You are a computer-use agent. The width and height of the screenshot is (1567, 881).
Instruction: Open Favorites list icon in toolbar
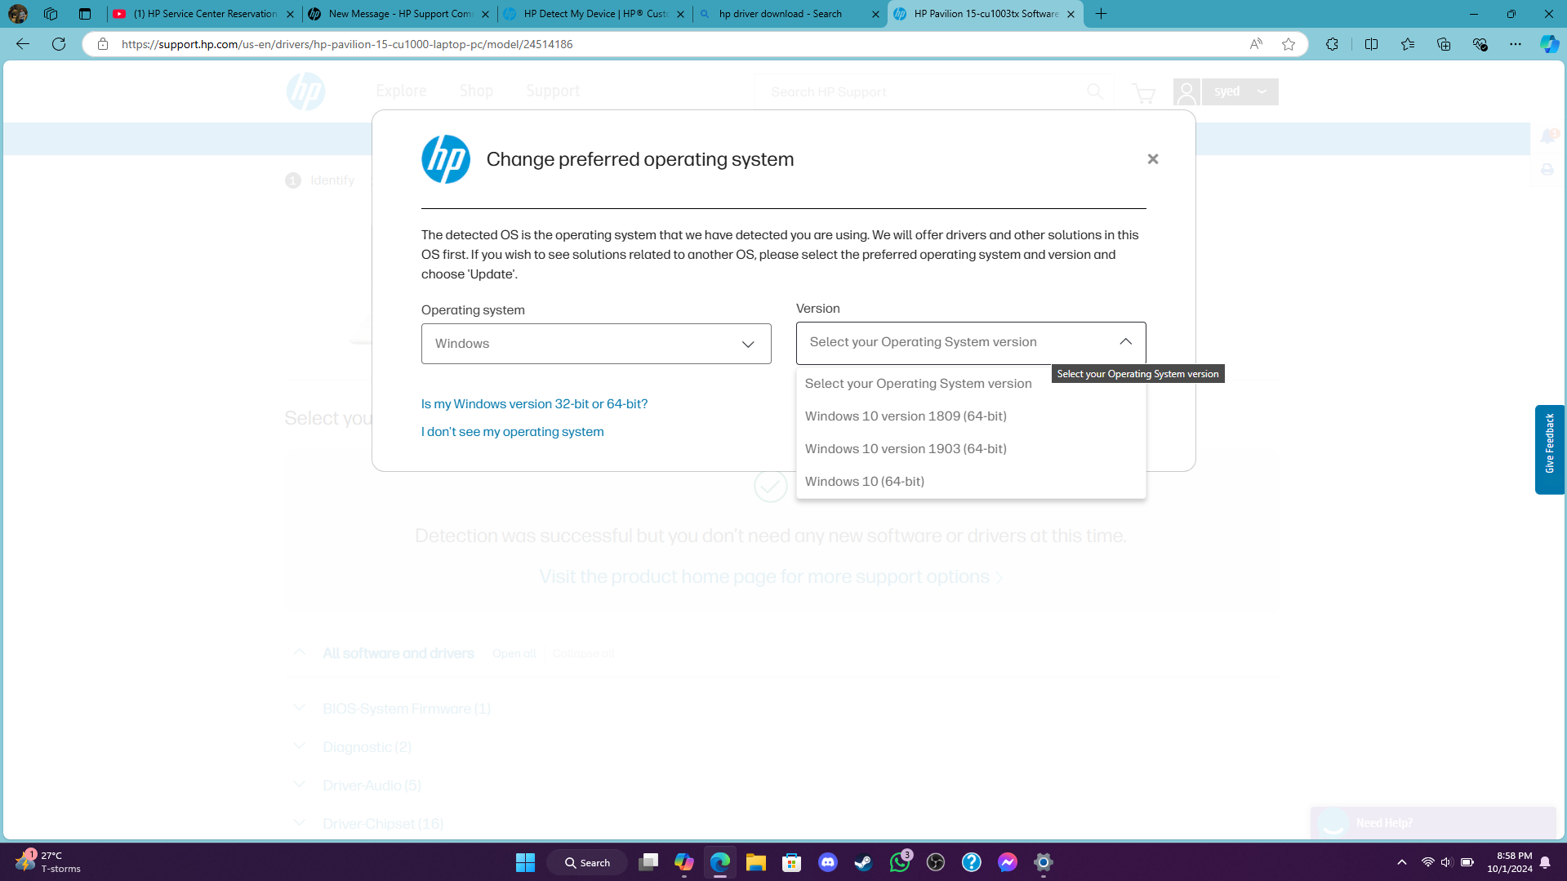click(1408, 44)
